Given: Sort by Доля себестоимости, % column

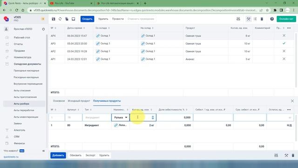Looking at the screenshot, I should 173,110.
